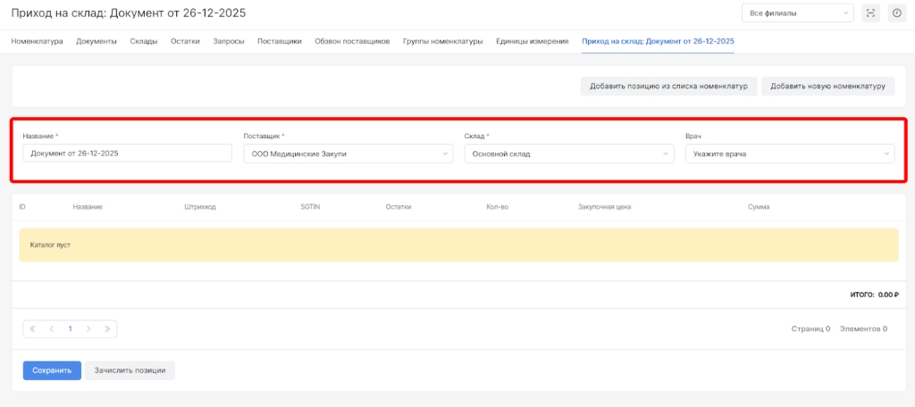Viewport: 915px width, 407px height.
Task: Click the Сохранить button
Action: pos(52,370)
